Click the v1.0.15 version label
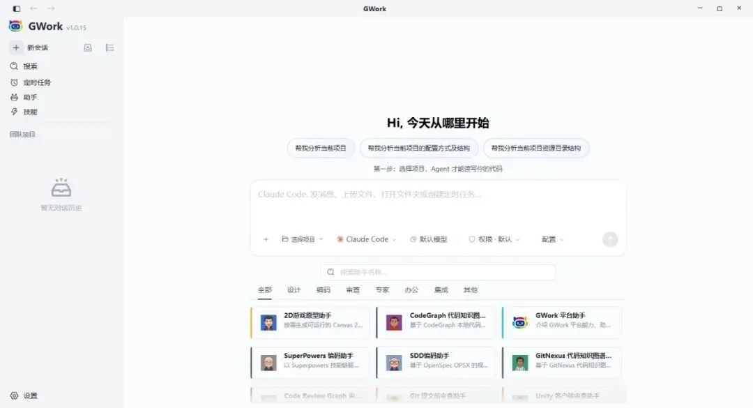Screen dimensions: 753x408 (x=77, y=28)
